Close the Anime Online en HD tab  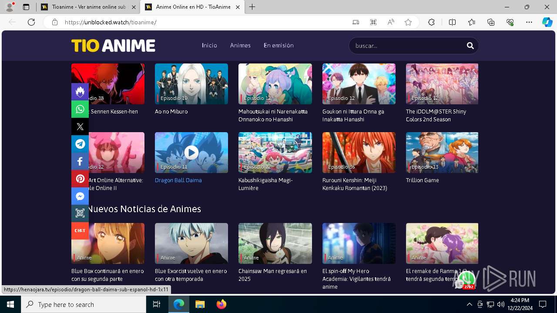coord(238,7)
